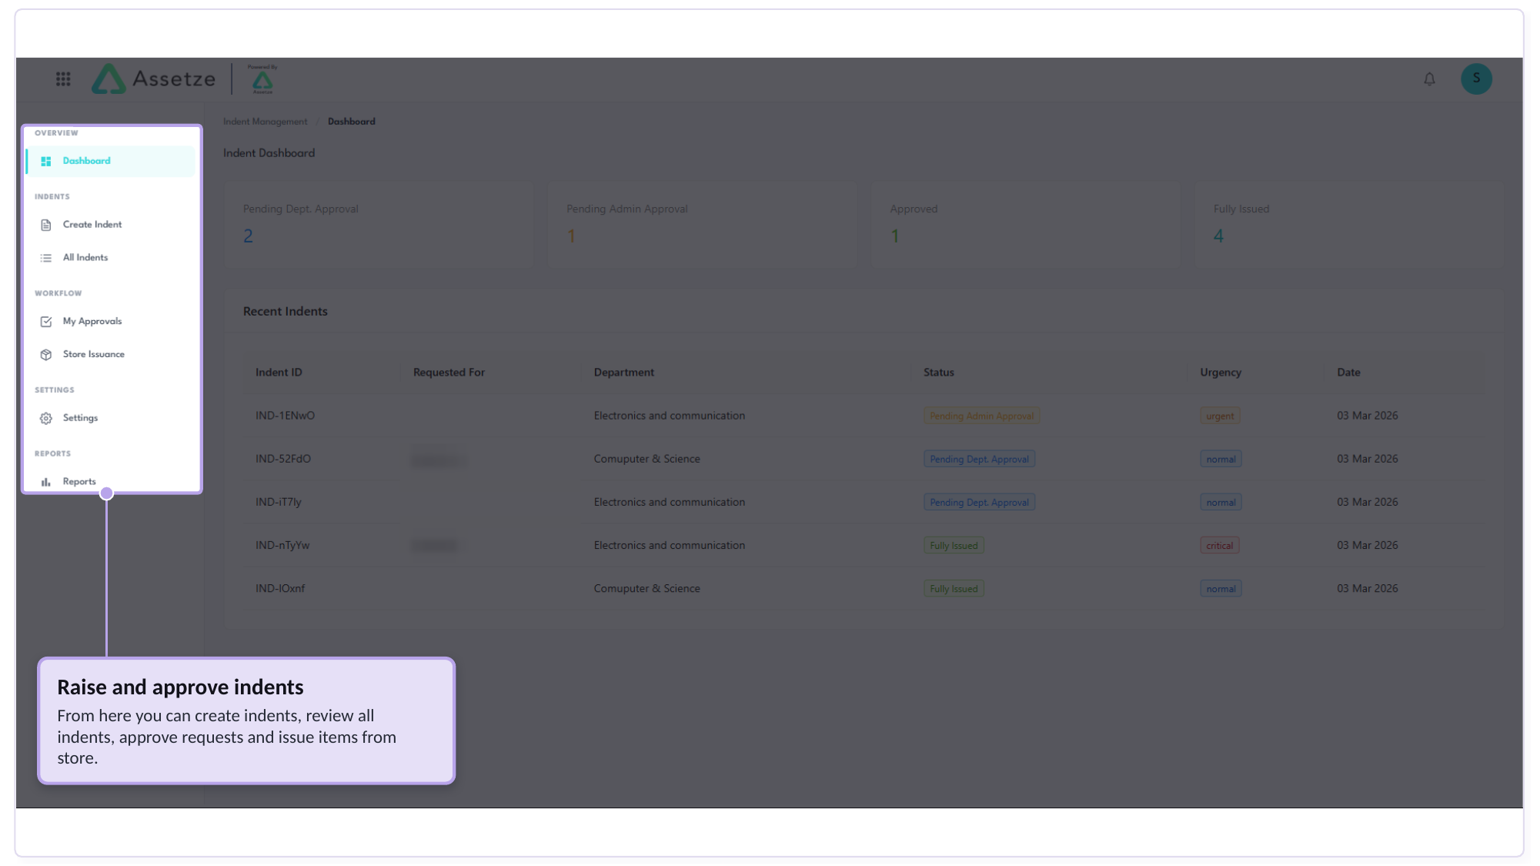Viewport: 1540px width, 866px height.
Task: Click the Department column header
Action: 624,373
